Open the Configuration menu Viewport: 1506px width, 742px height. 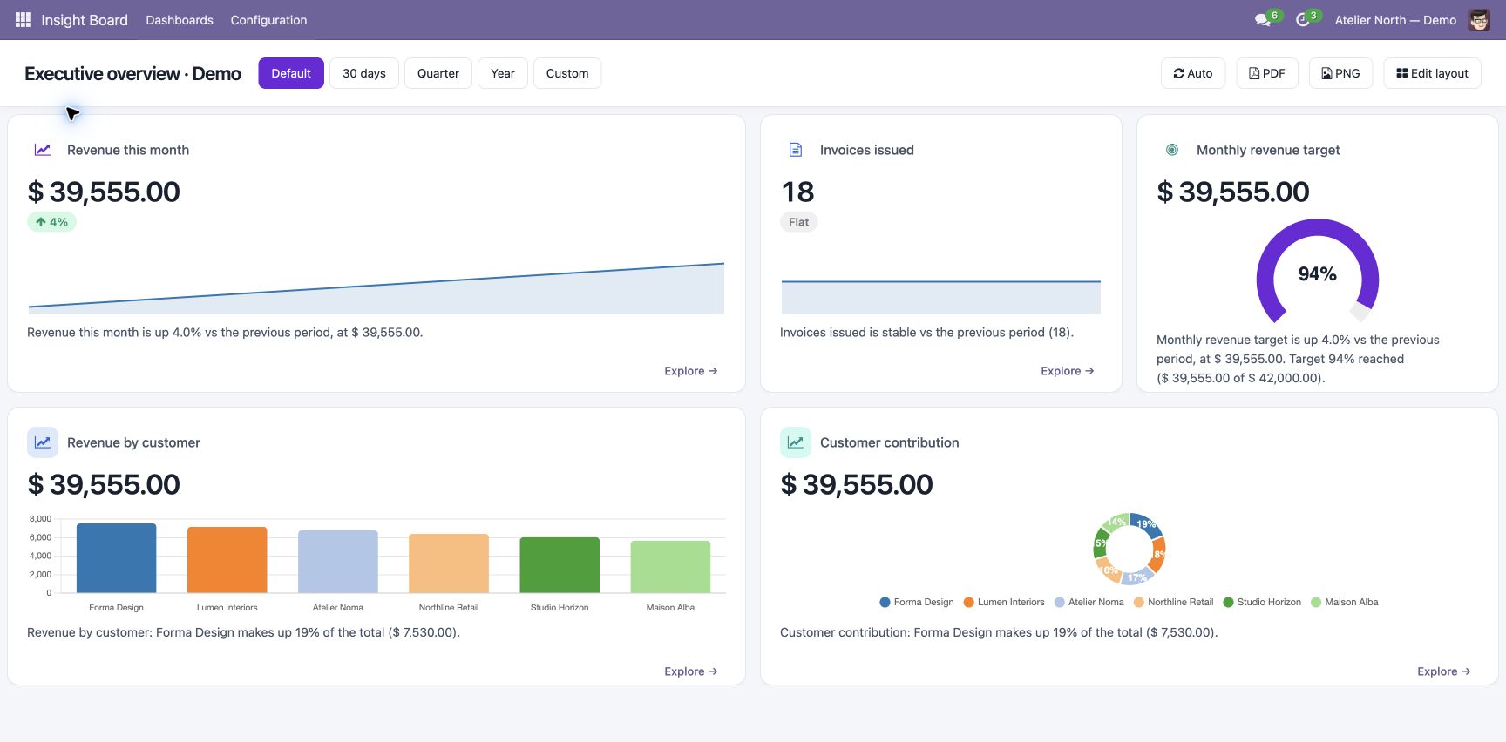(268, 20)
